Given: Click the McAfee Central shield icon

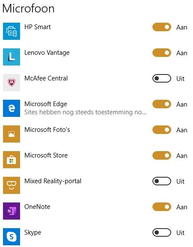Looking at the screenshot, I should 12,83.
